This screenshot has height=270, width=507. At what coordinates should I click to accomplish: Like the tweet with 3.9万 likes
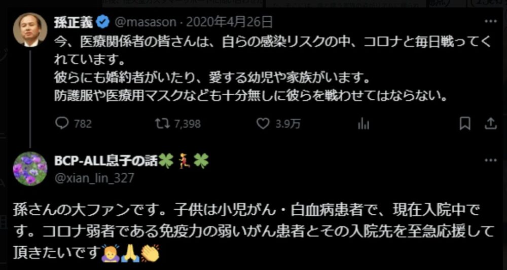point(263,124)
